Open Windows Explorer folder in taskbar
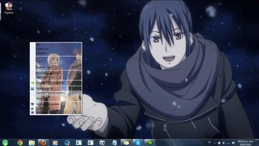Viewport: 259px width, 146px height. (x=32, y=143)
